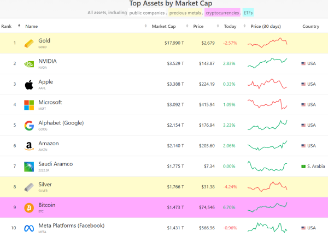Open the Silver asset page
Screen dimensions: 328x237
45,185
